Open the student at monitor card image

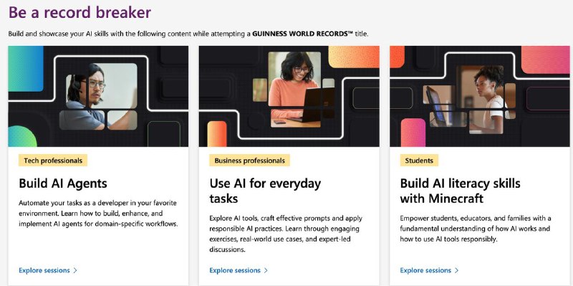pyautogui.click(x=480, y=96)
